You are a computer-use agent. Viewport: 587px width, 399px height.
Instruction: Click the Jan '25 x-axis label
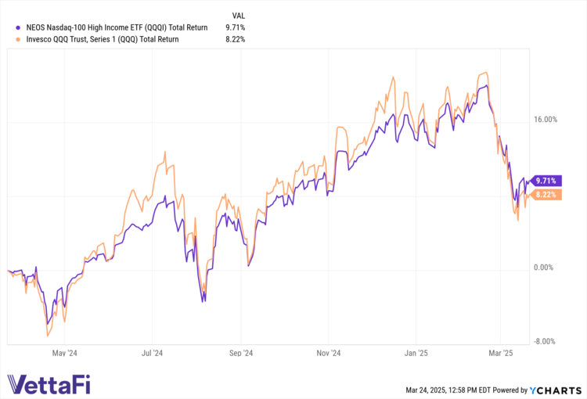pyautogui.click(x=416, y=354)
